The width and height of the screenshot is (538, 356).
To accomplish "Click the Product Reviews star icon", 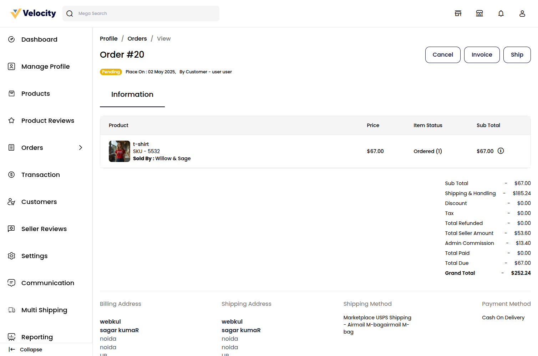I will coord(11,121).
